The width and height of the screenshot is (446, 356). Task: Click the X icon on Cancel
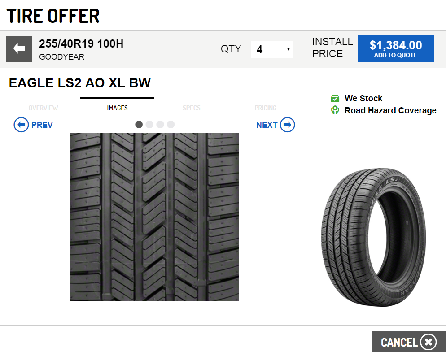click(x=428, y=342)
